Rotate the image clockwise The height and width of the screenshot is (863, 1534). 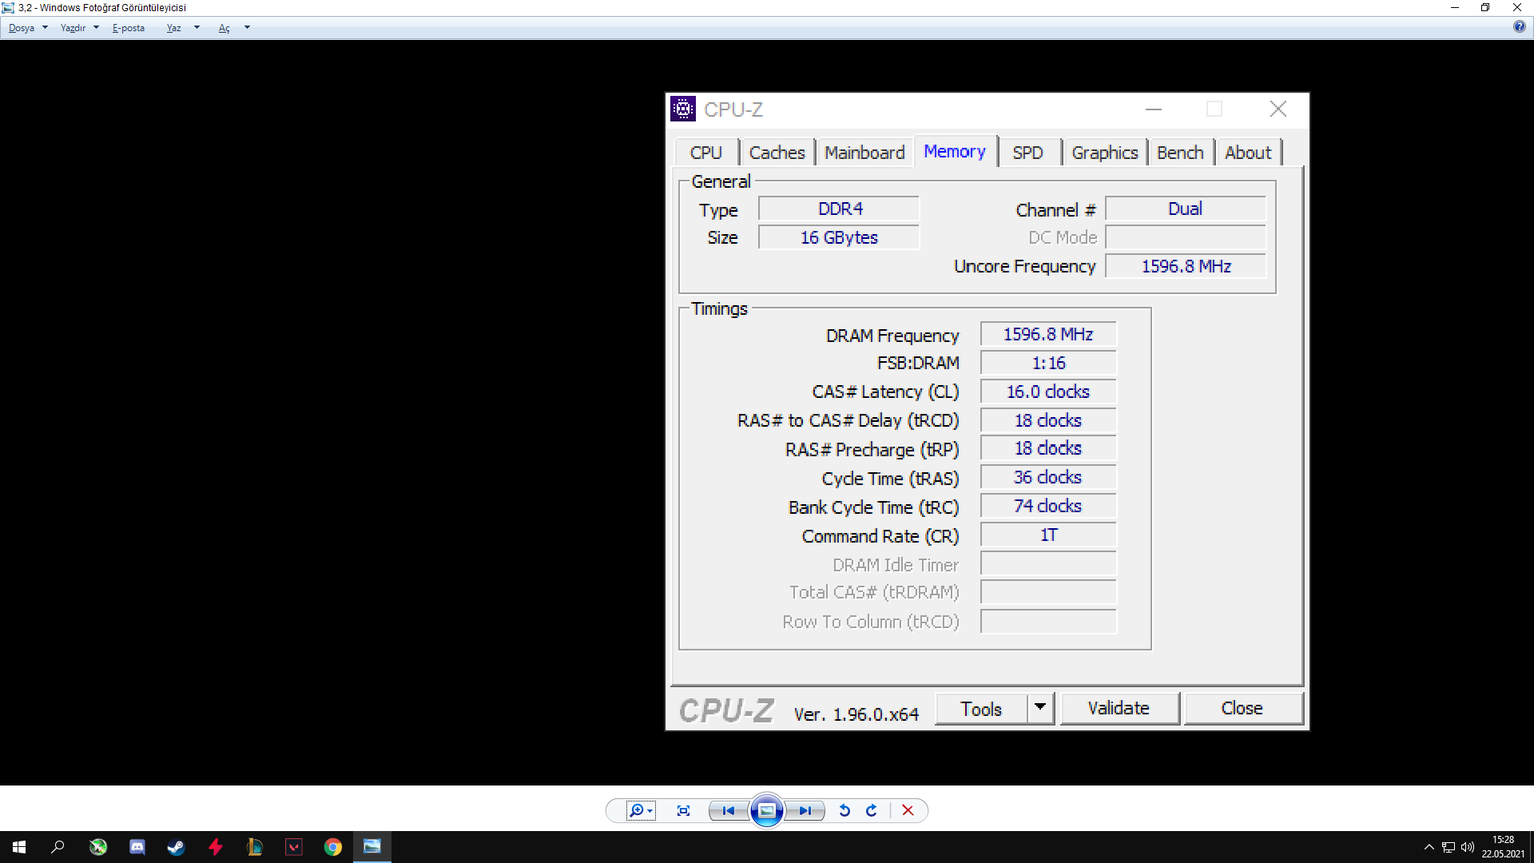pyautogui.click(x=872, y=810)
